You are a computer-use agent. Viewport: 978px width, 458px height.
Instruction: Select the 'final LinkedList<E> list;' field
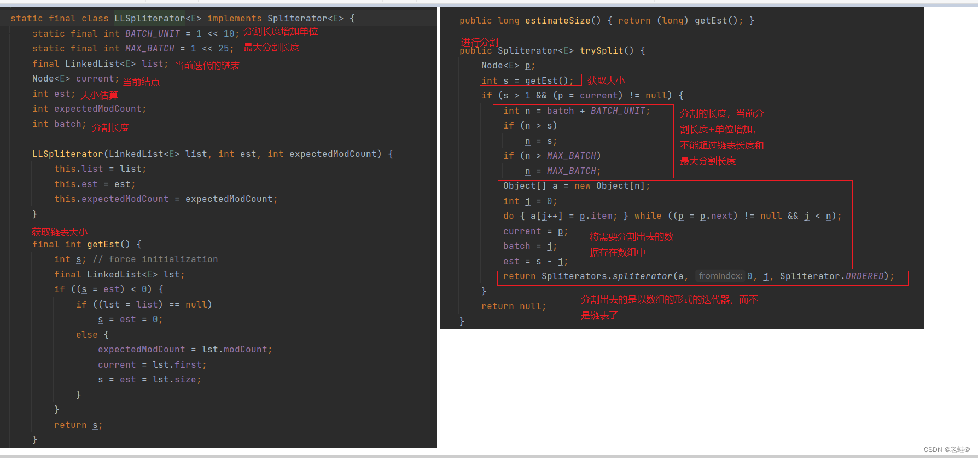101,64
